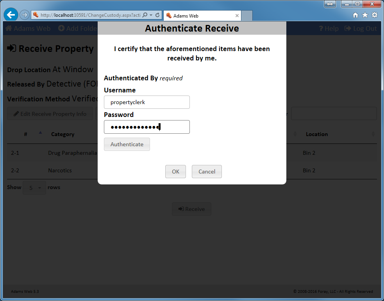Click the browser Forward arrow button
This screenshot has width=384, height=301.
tap(25, 15)
